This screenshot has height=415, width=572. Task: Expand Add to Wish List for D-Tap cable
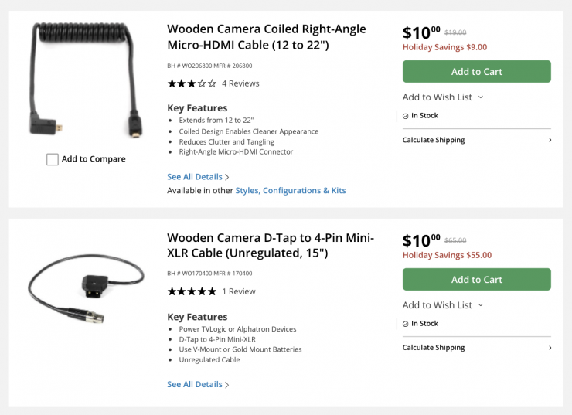(443, 305)
